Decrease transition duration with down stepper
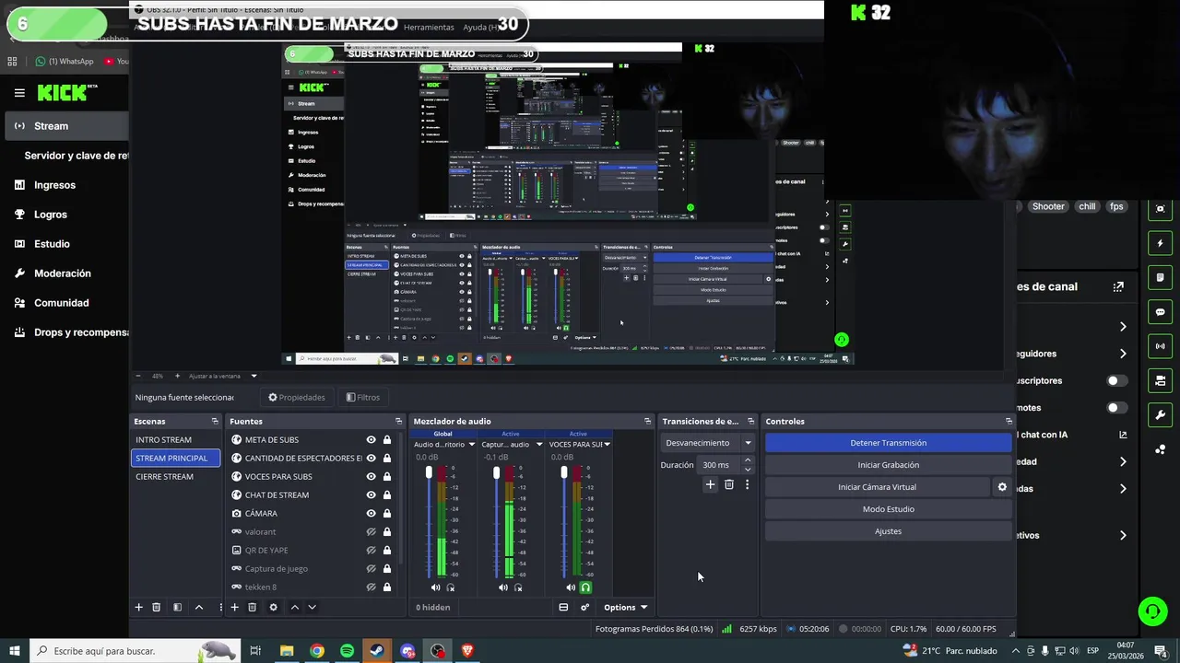The height and width of the screenshot is (663, 1180). click(x=747, y=470)
